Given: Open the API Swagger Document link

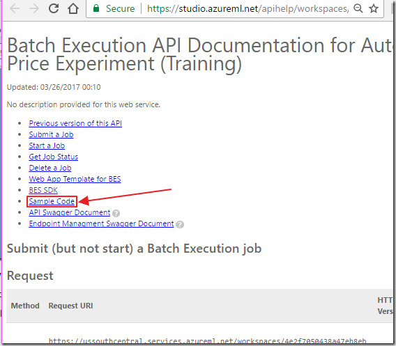Looking at the screenshot, I should [x=70, y=212].
